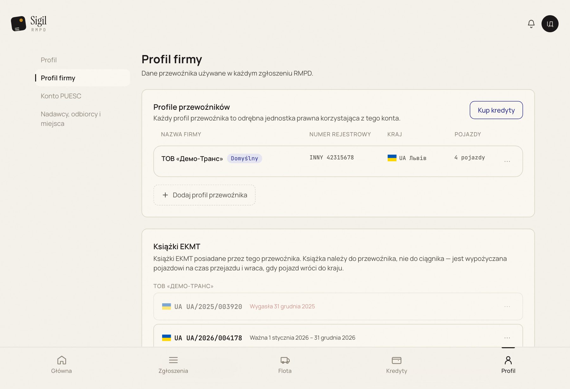
Task: Click expired book number UA/2025/003920
Action: [x=214, y=306]
